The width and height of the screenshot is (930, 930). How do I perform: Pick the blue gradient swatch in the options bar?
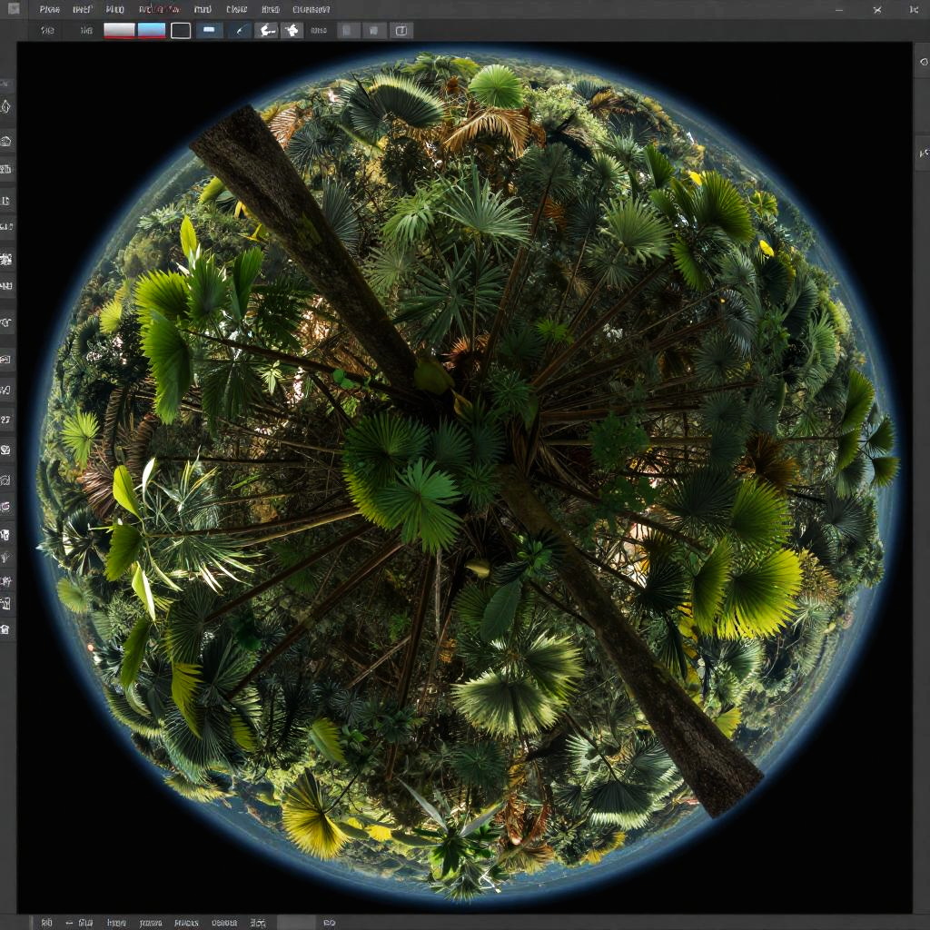[151, 30]
